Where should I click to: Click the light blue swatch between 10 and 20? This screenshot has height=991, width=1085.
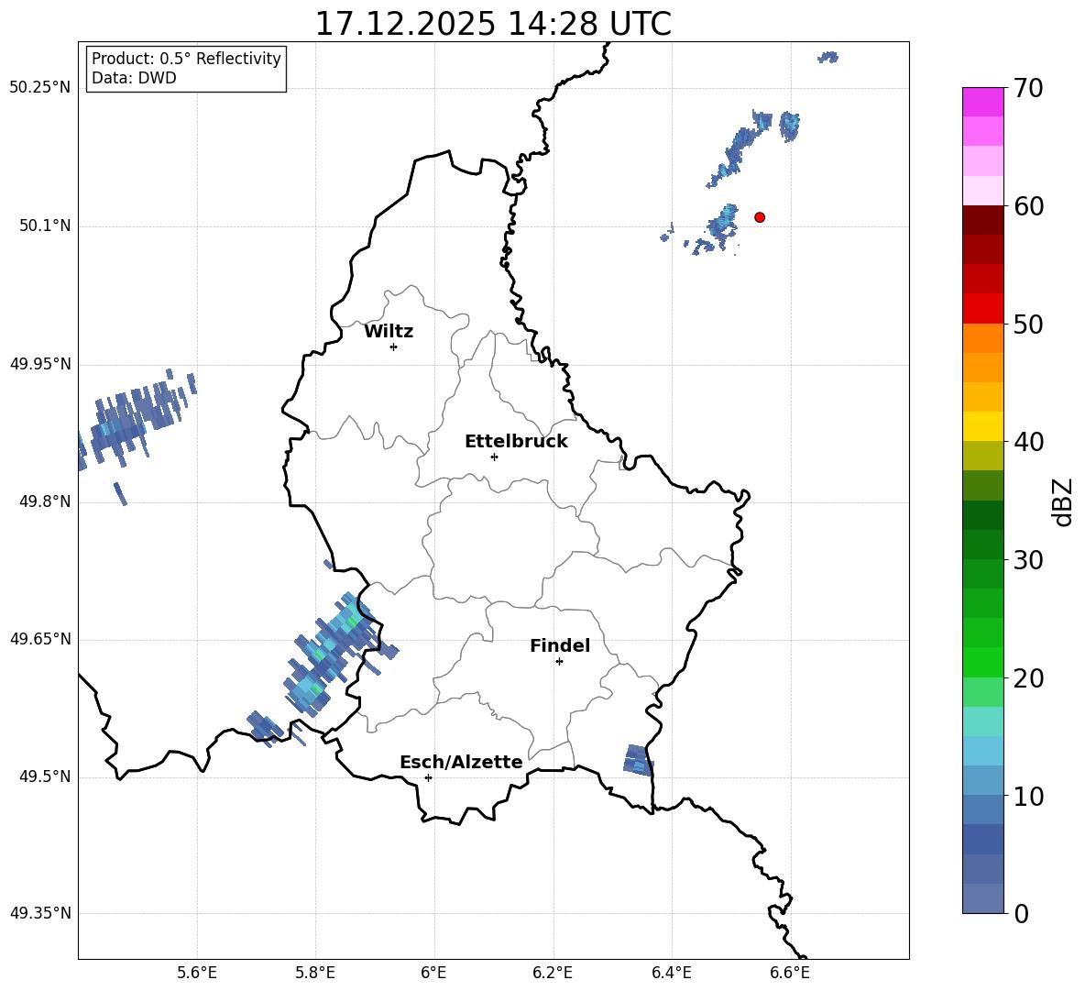[982, 751]
